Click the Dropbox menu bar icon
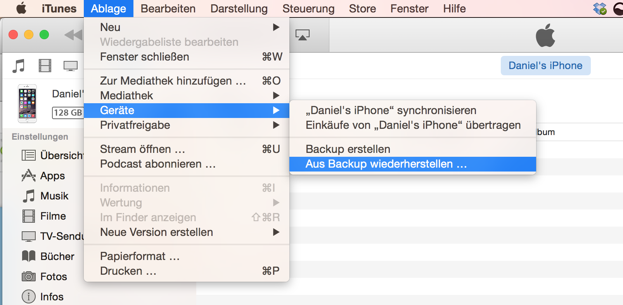Image resolution: width=623 pixels, height=305 pixels. 600,9
